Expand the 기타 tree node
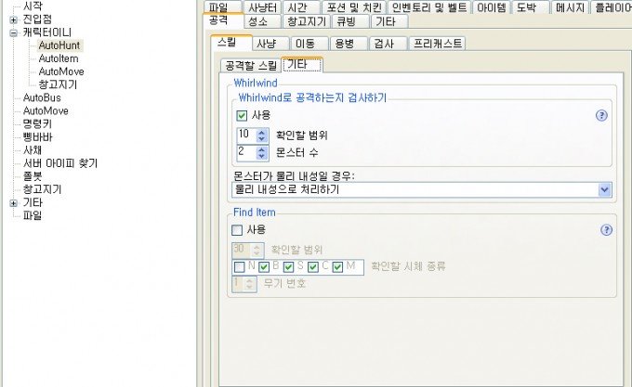 click(13, 203)
